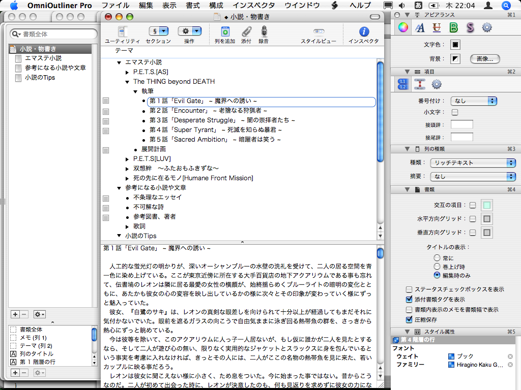Viewport: 521px width, 390px height.
Task: Click the 画像... button
Action: point(485,59)
